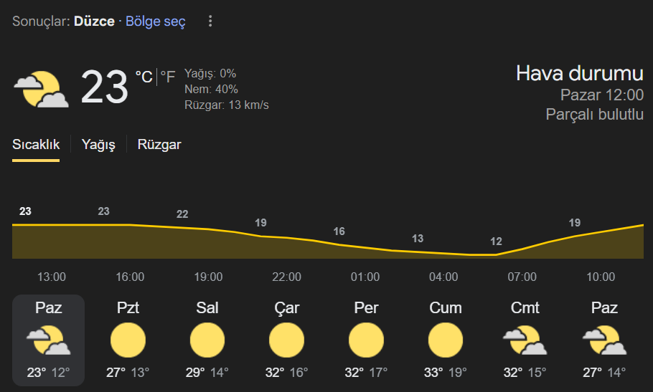Select Thursday (Per) sunny forecast icon
This screenshot has height=392, width=653.
coord(366,340)
